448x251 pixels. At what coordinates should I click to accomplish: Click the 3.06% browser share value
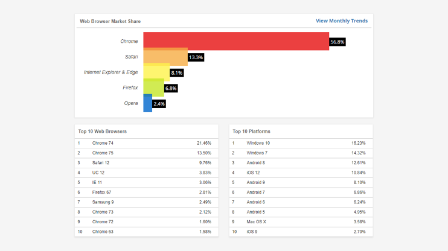(205, 182)
